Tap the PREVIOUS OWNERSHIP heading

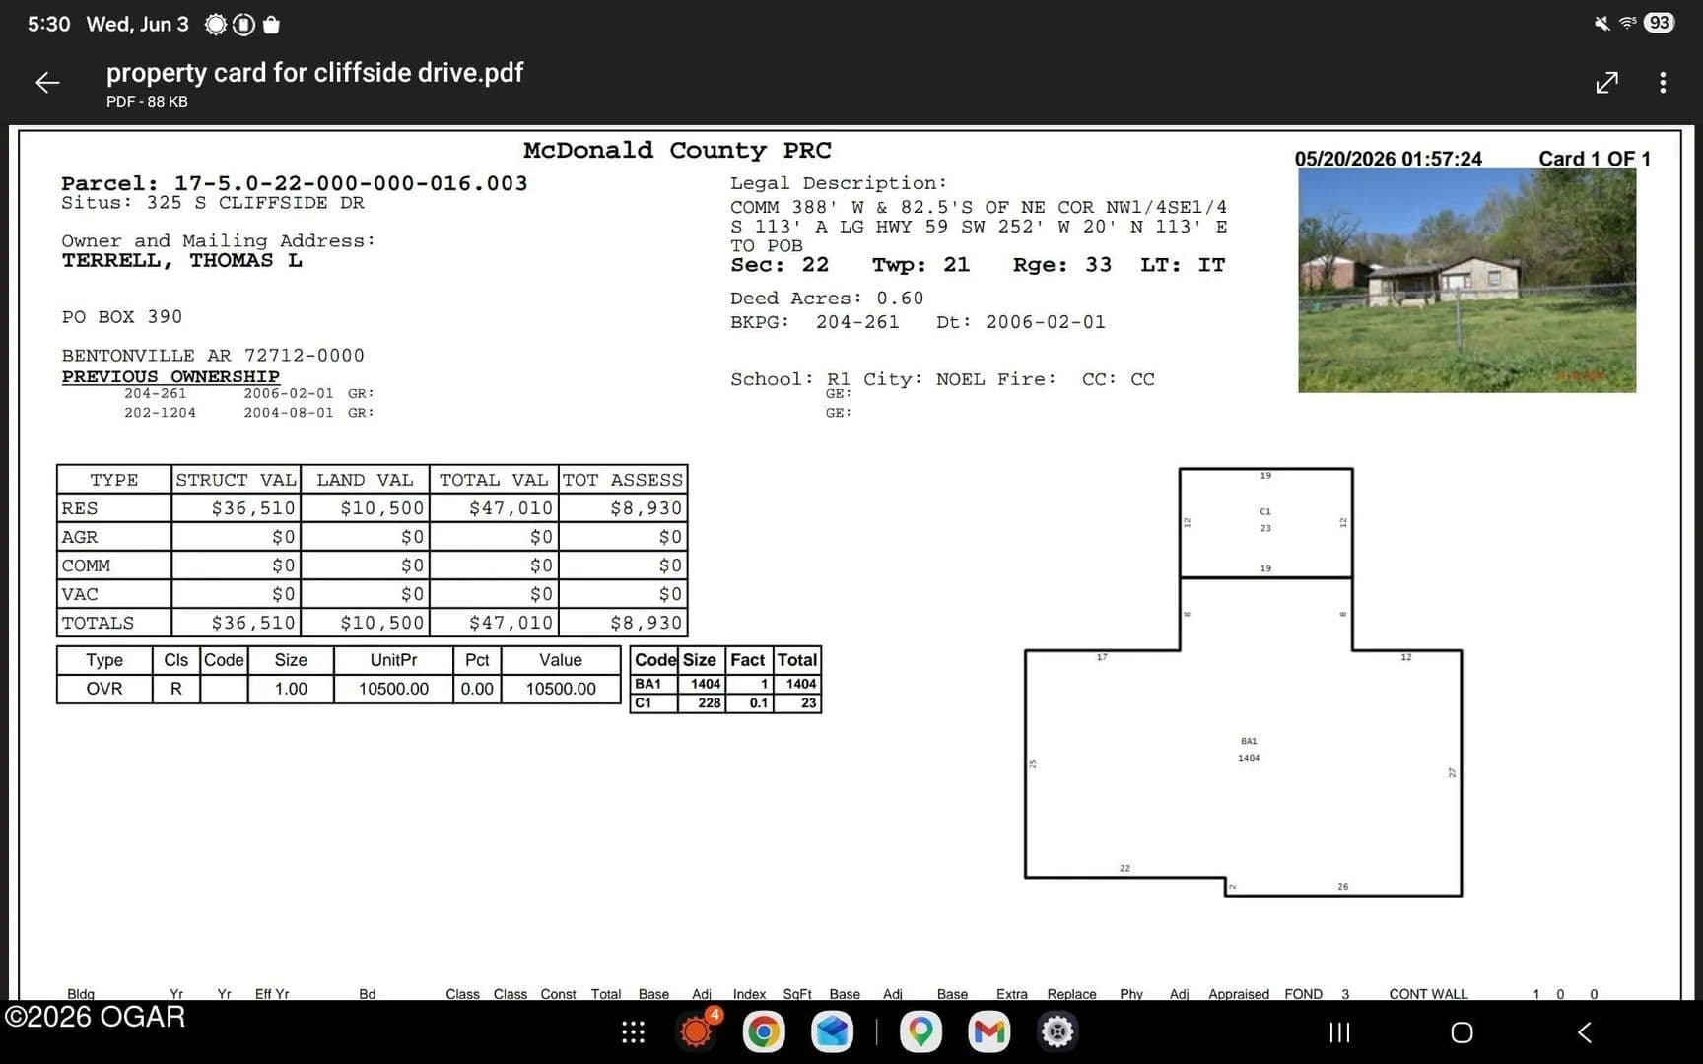(x=170, y=377)
